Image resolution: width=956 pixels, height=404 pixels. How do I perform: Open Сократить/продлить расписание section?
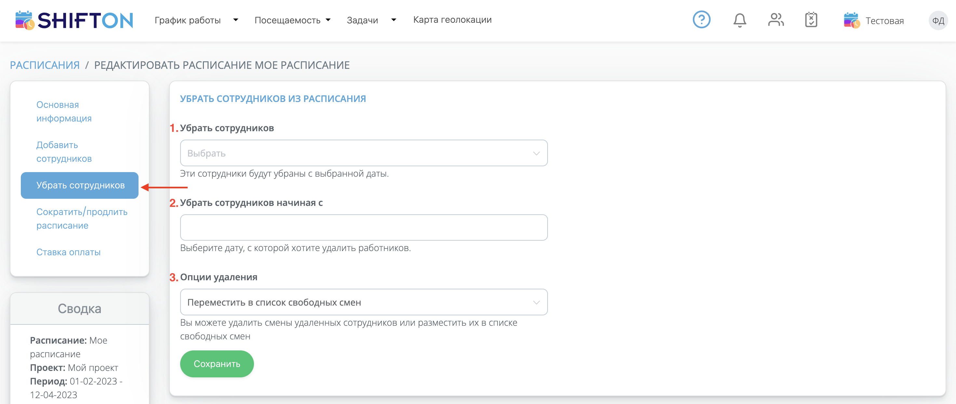click(x=82, y=219)
